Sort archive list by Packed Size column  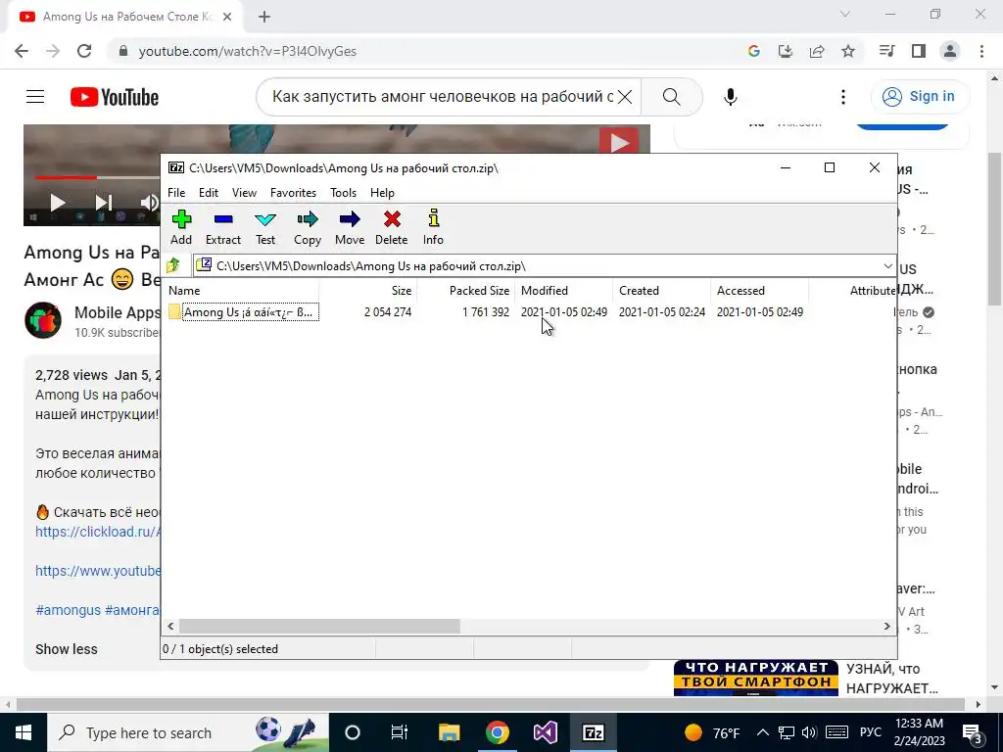(x=465, y=290)
